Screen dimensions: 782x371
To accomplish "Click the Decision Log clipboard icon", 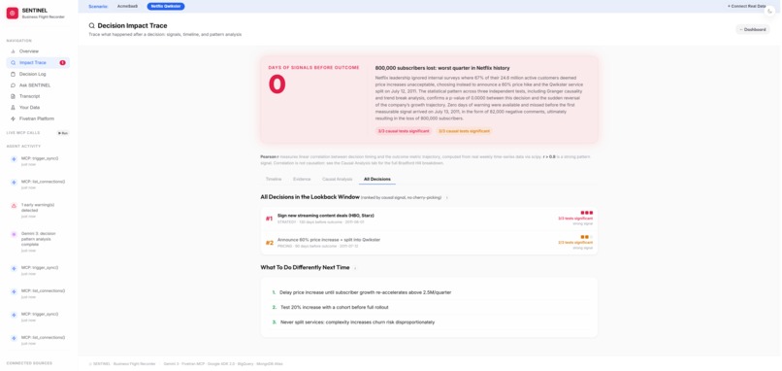I will point(13,74).
